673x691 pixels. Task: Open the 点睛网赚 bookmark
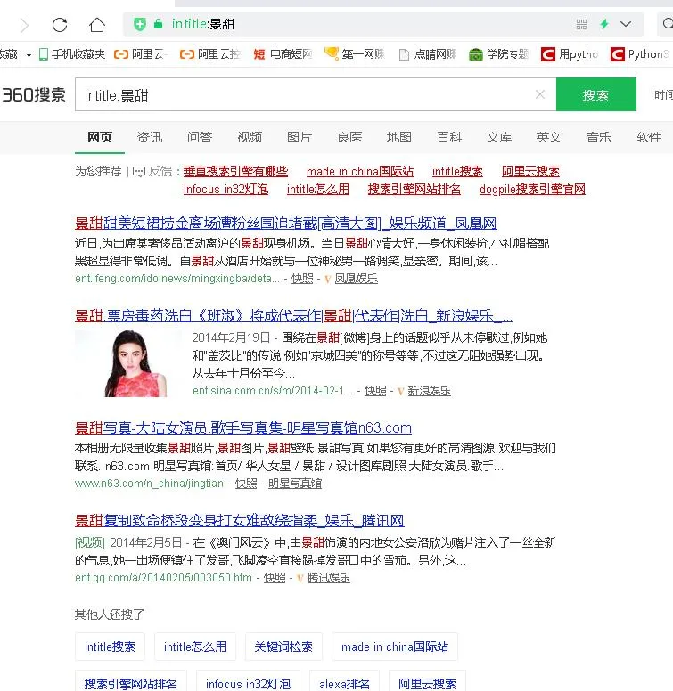coord(427,54)
